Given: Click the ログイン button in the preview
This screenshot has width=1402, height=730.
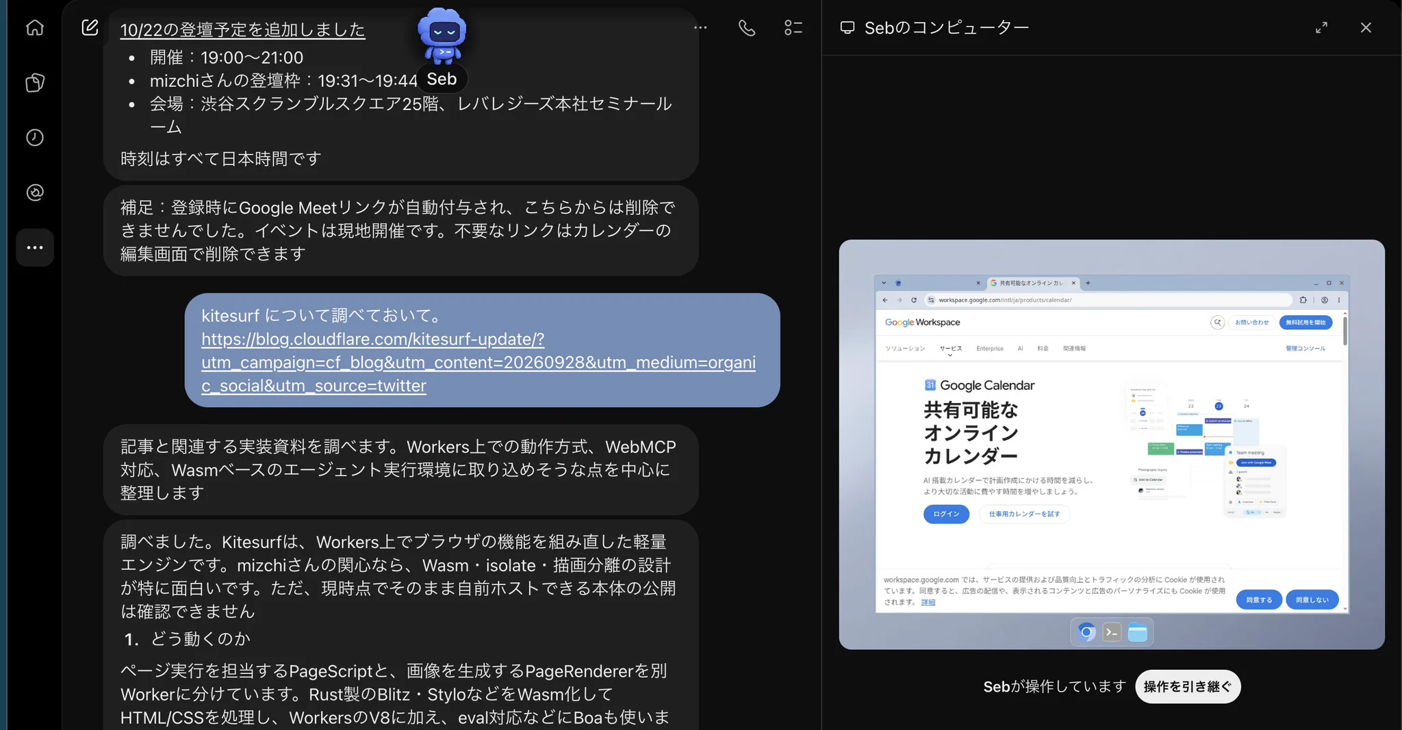Looking at the screenshot, I should pyautogui.click(x=946, y=514).
